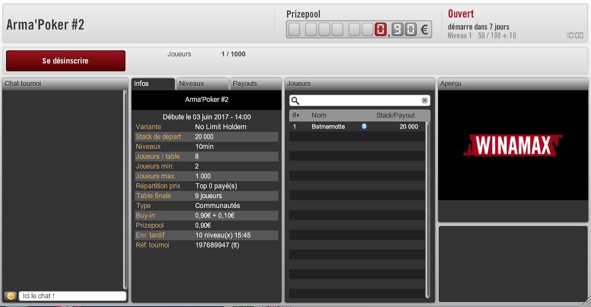This screenshot has width=591, height=307.
Task: Open the Payouts tab
Action: [x=255, y=84]
